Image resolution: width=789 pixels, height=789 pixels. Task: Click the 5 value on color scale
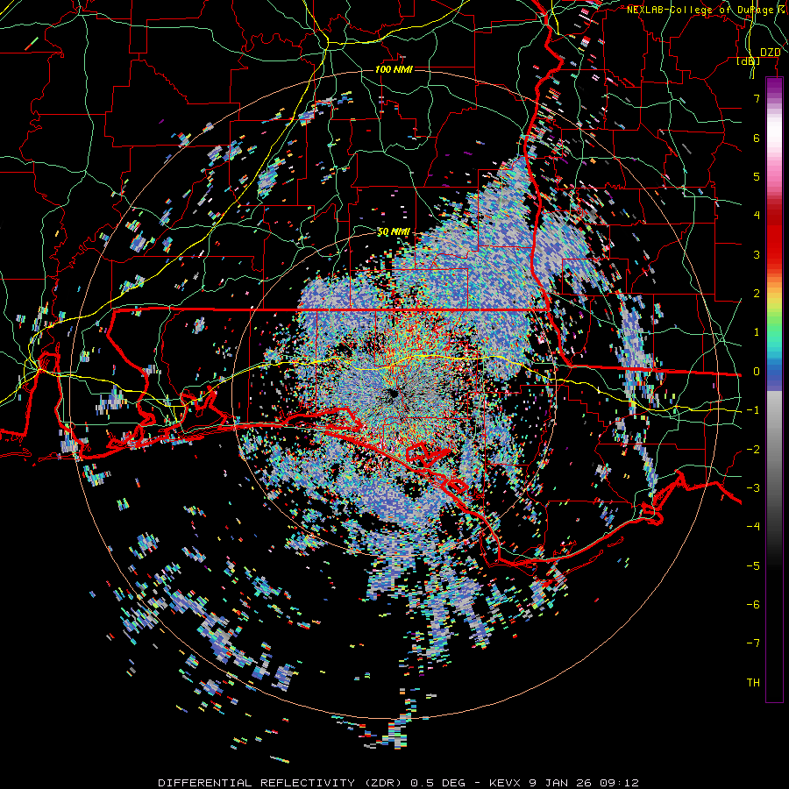tap(757, 176)
